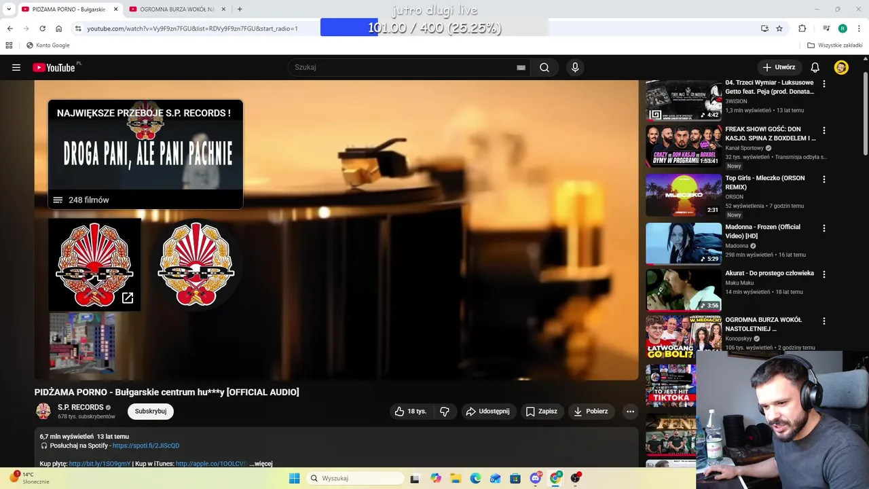Open the Windows Start menu
Image resolution: width=869 pixels, height=489 pixels.
click(294, 478)
